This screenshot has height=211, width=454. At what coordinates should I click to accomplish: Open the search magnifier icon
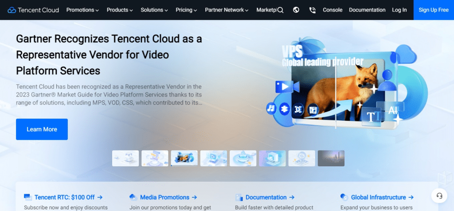280,10
